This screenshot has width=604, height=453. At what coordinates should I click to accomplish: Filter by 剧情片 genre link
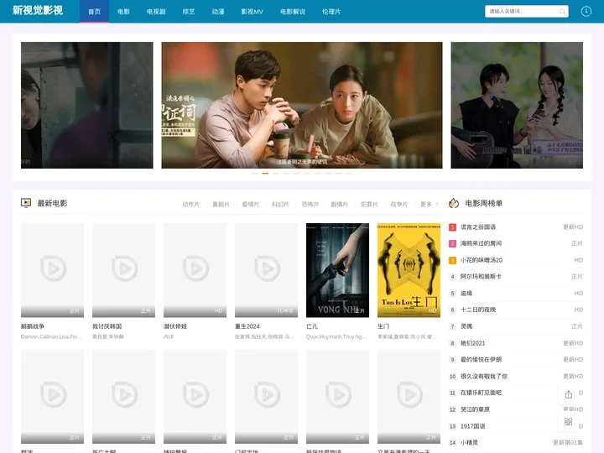[x=340, y=204]
